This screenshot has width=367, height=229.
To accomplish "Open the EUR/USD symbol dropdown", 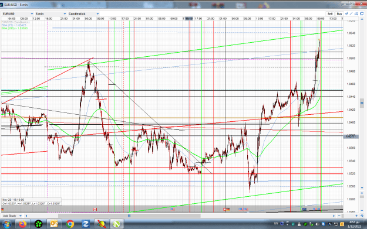I will click(18, 14).
